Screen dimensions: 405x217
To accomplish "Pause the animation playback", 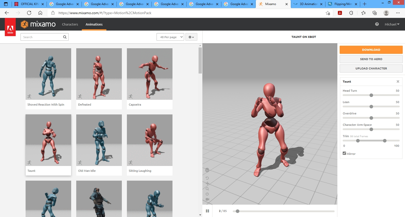I will point(207,211).
